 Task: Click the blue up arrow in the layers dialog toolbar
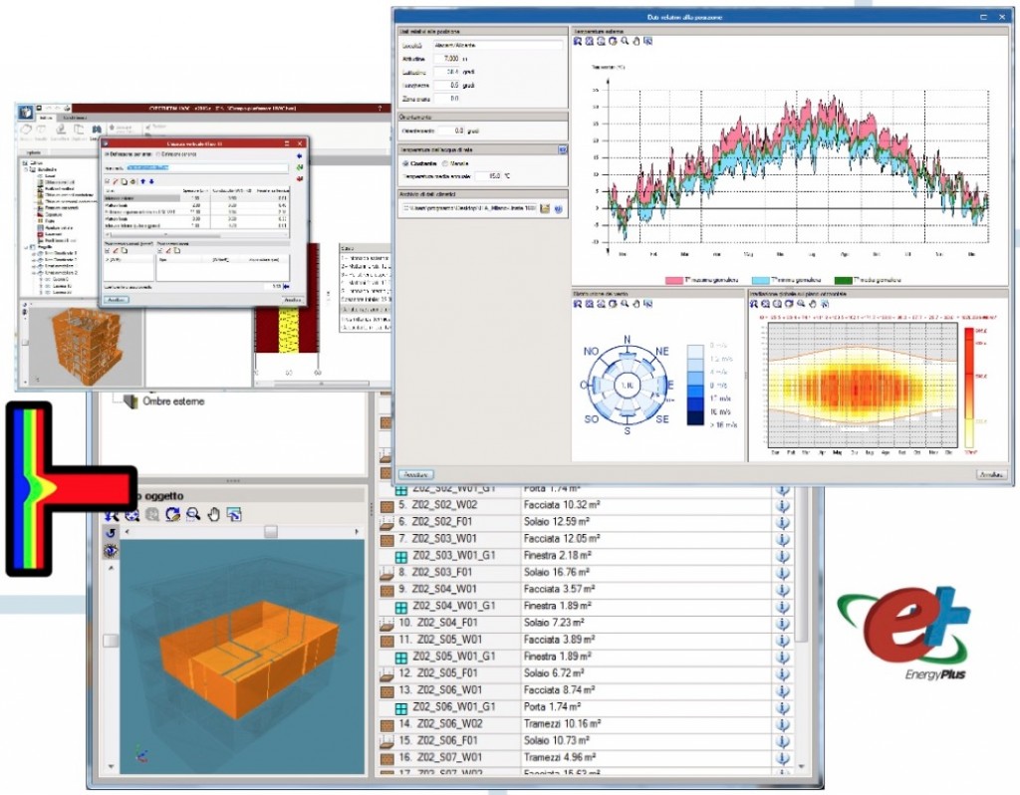tap(140, 181)
